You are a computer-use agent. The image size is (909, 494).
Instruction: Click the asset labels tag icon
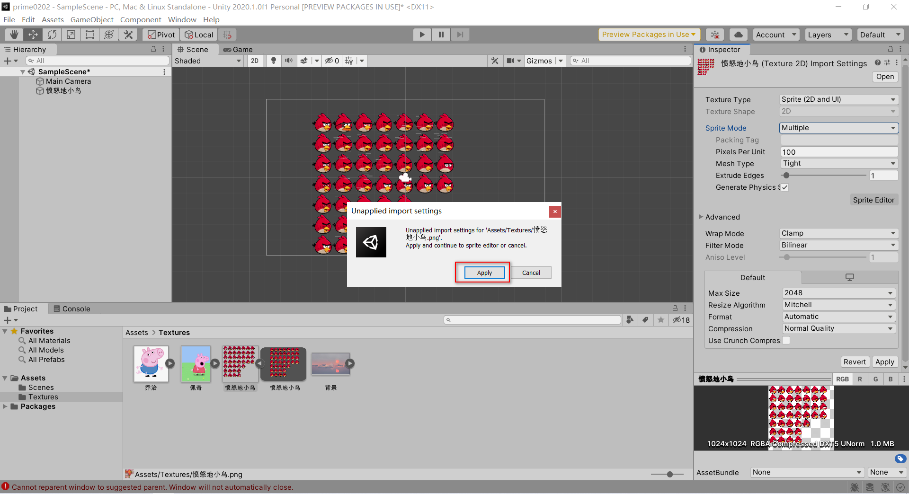(900, 459)
